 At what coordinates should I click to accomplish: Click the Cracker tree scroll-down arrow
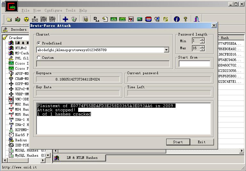click(48, 155)
